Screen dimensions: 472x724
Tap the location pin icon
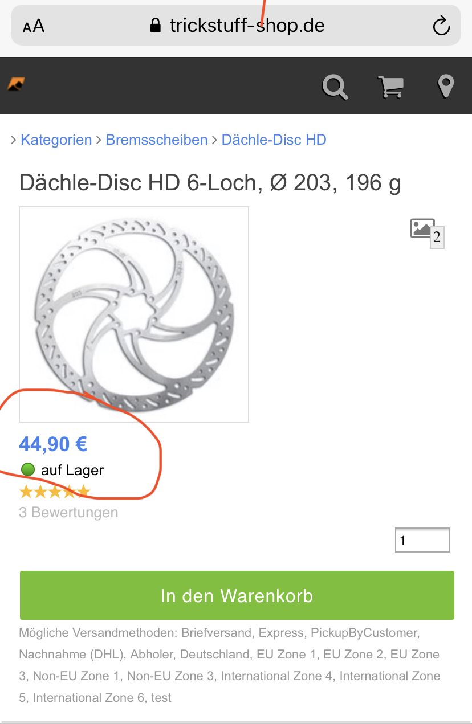pos(445,87)
